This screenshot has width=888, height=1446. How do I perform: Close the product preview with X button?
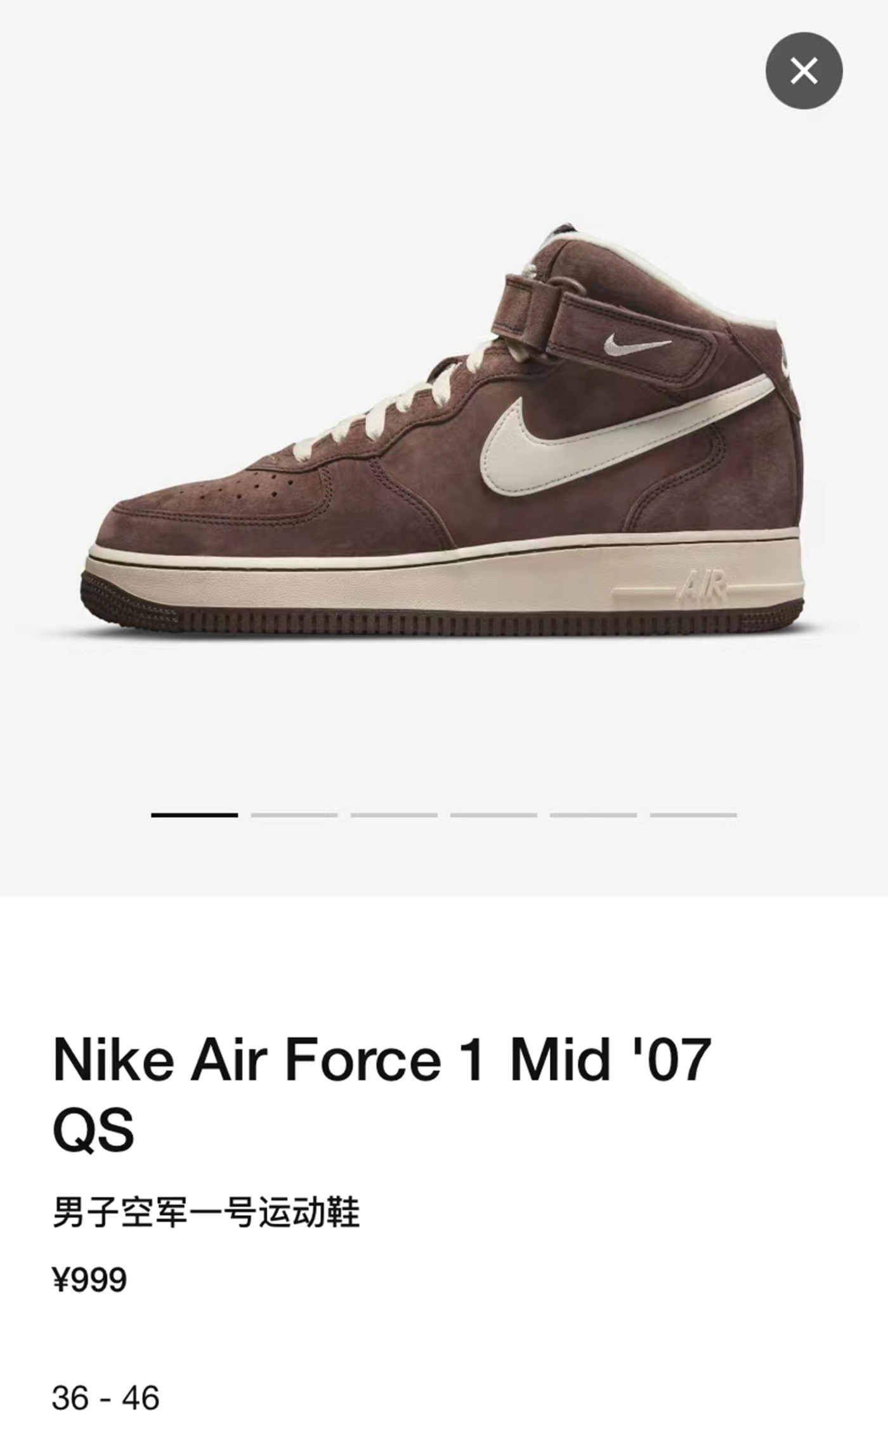804,70
